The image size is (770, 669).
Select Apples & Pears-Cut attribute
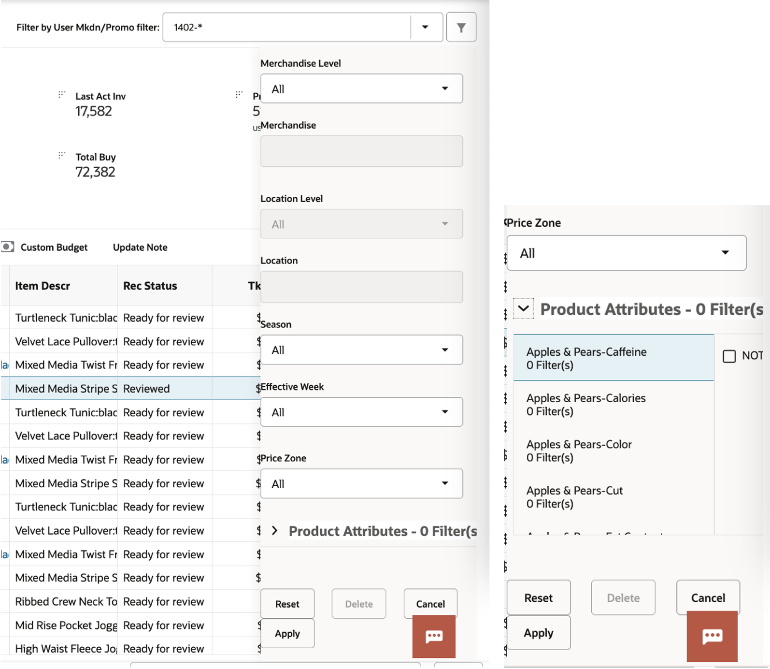[613, 497]
